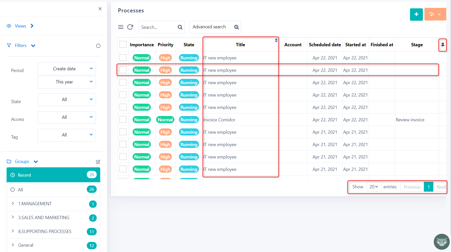This screenshot has height=252, width=451.
Task: Pin columns with the pushpin icon
Action: pyautogui.click(x=443, y=45)
